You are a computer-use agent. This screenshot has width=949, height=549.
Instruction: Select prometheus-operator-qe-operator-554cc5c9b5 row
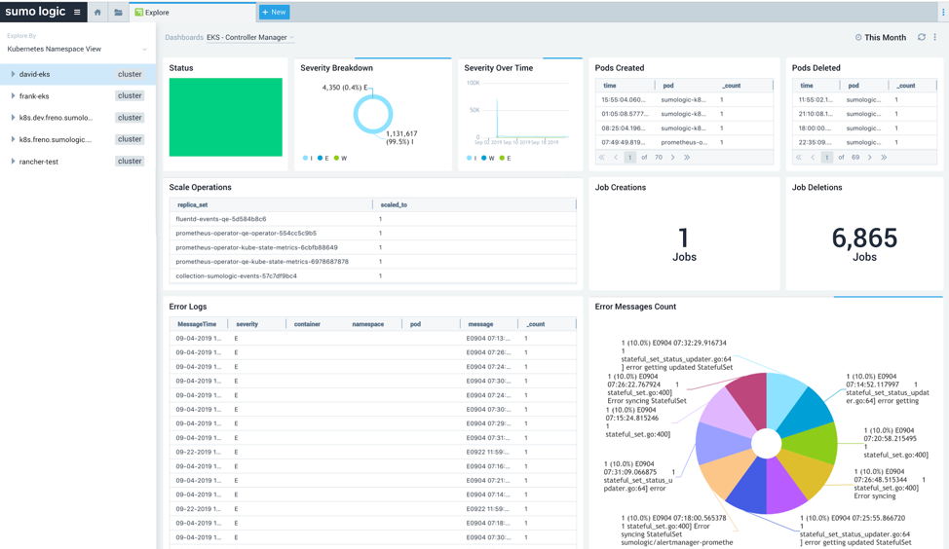[x=373, y=234]
